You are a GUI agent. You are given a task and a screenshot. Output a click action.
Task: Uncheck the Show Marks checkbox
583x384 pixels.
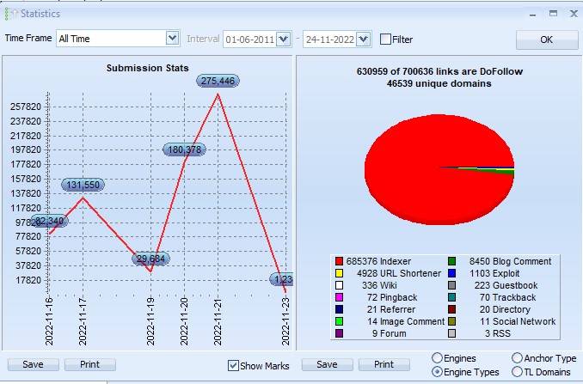(x=233, y=365)
